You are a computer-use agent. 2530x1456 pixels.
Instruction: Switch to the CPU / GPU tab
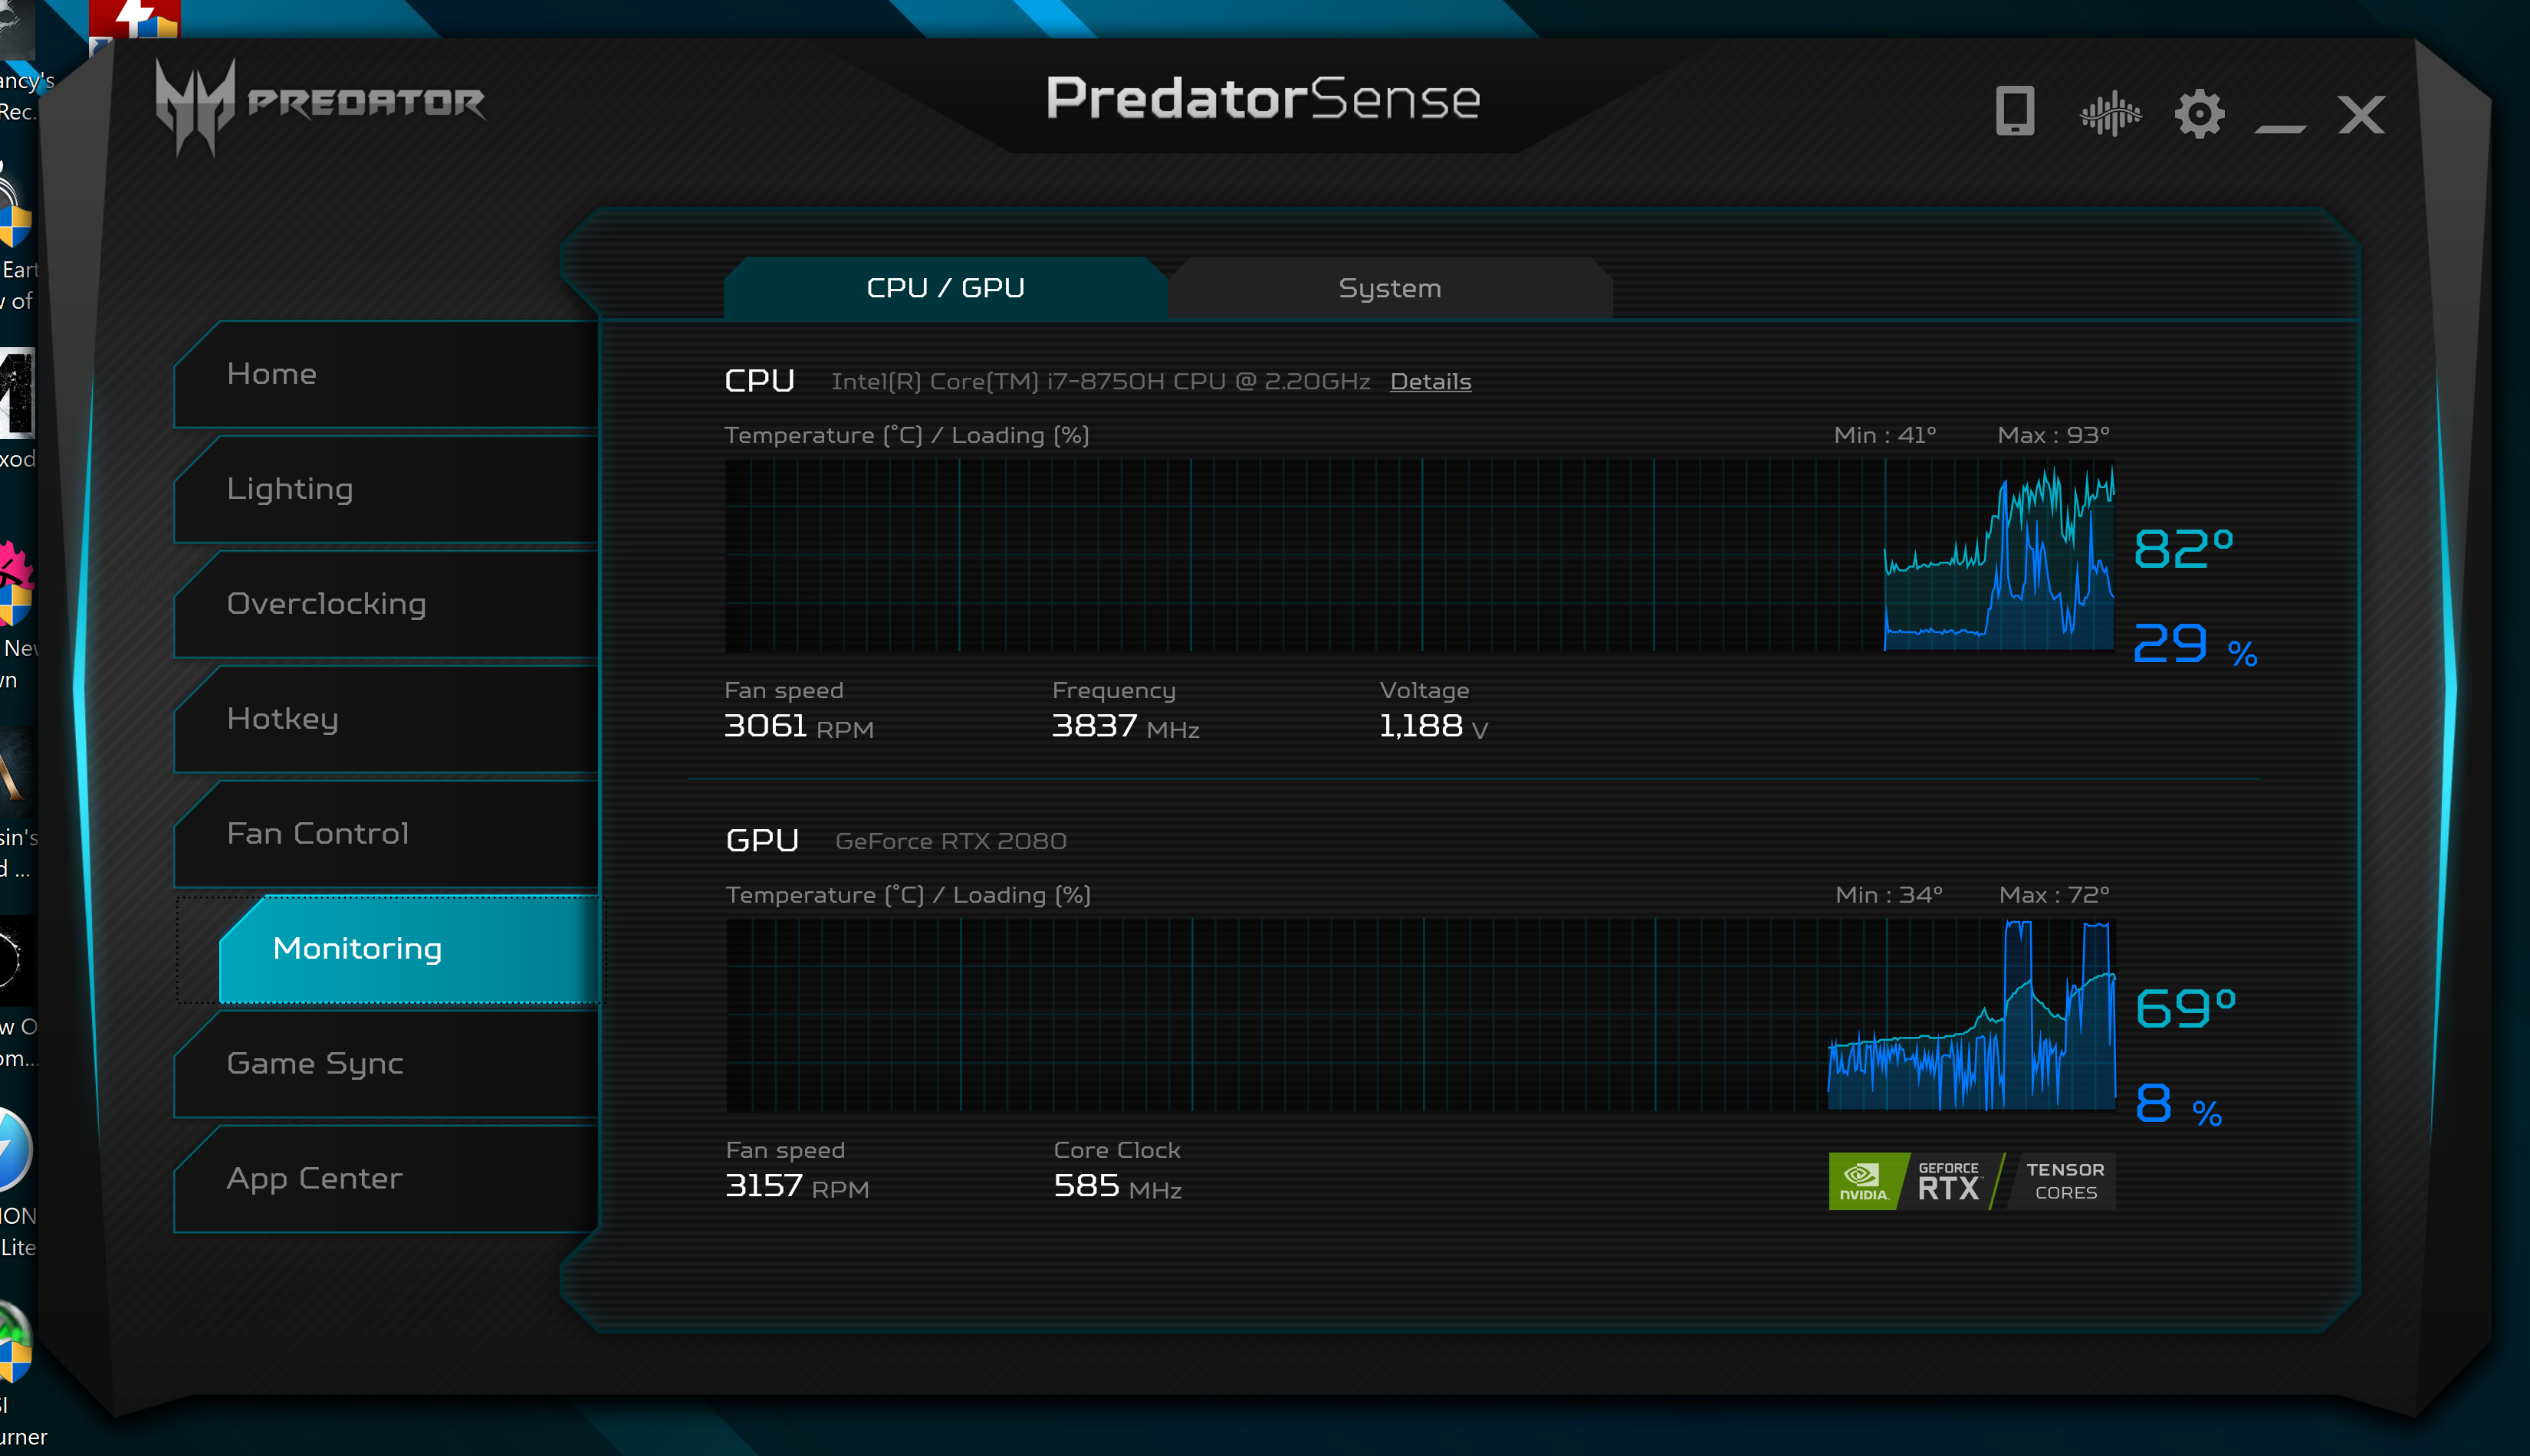[x=945, y=288]
